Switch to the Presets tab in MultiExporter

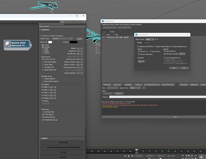[112, 32]
